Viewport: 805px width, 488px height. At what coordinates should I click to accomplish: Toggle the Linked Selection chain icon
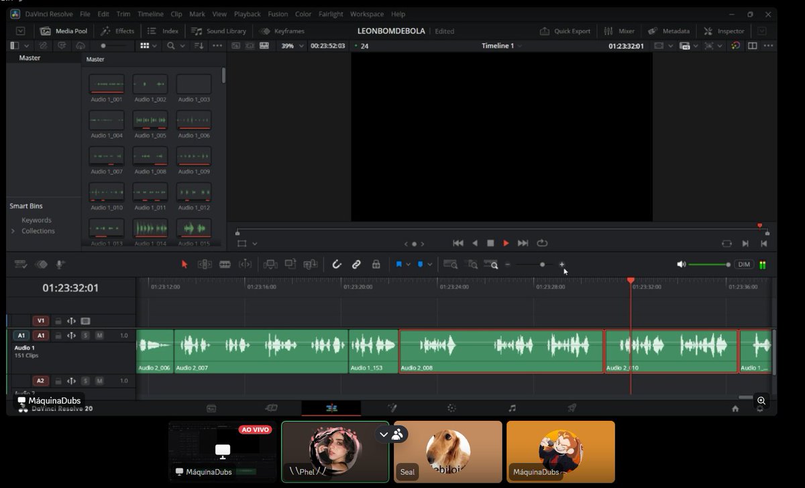[x=356, y=264]
